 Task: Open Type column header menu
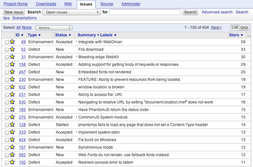[34, 35]
